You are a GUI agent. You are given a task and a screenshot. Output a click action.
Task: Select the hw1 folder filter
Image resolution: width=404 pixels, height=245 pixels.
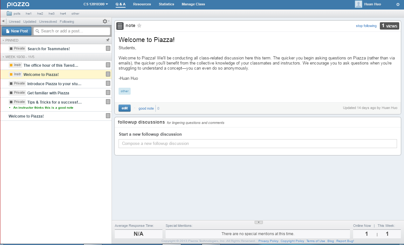29,14
